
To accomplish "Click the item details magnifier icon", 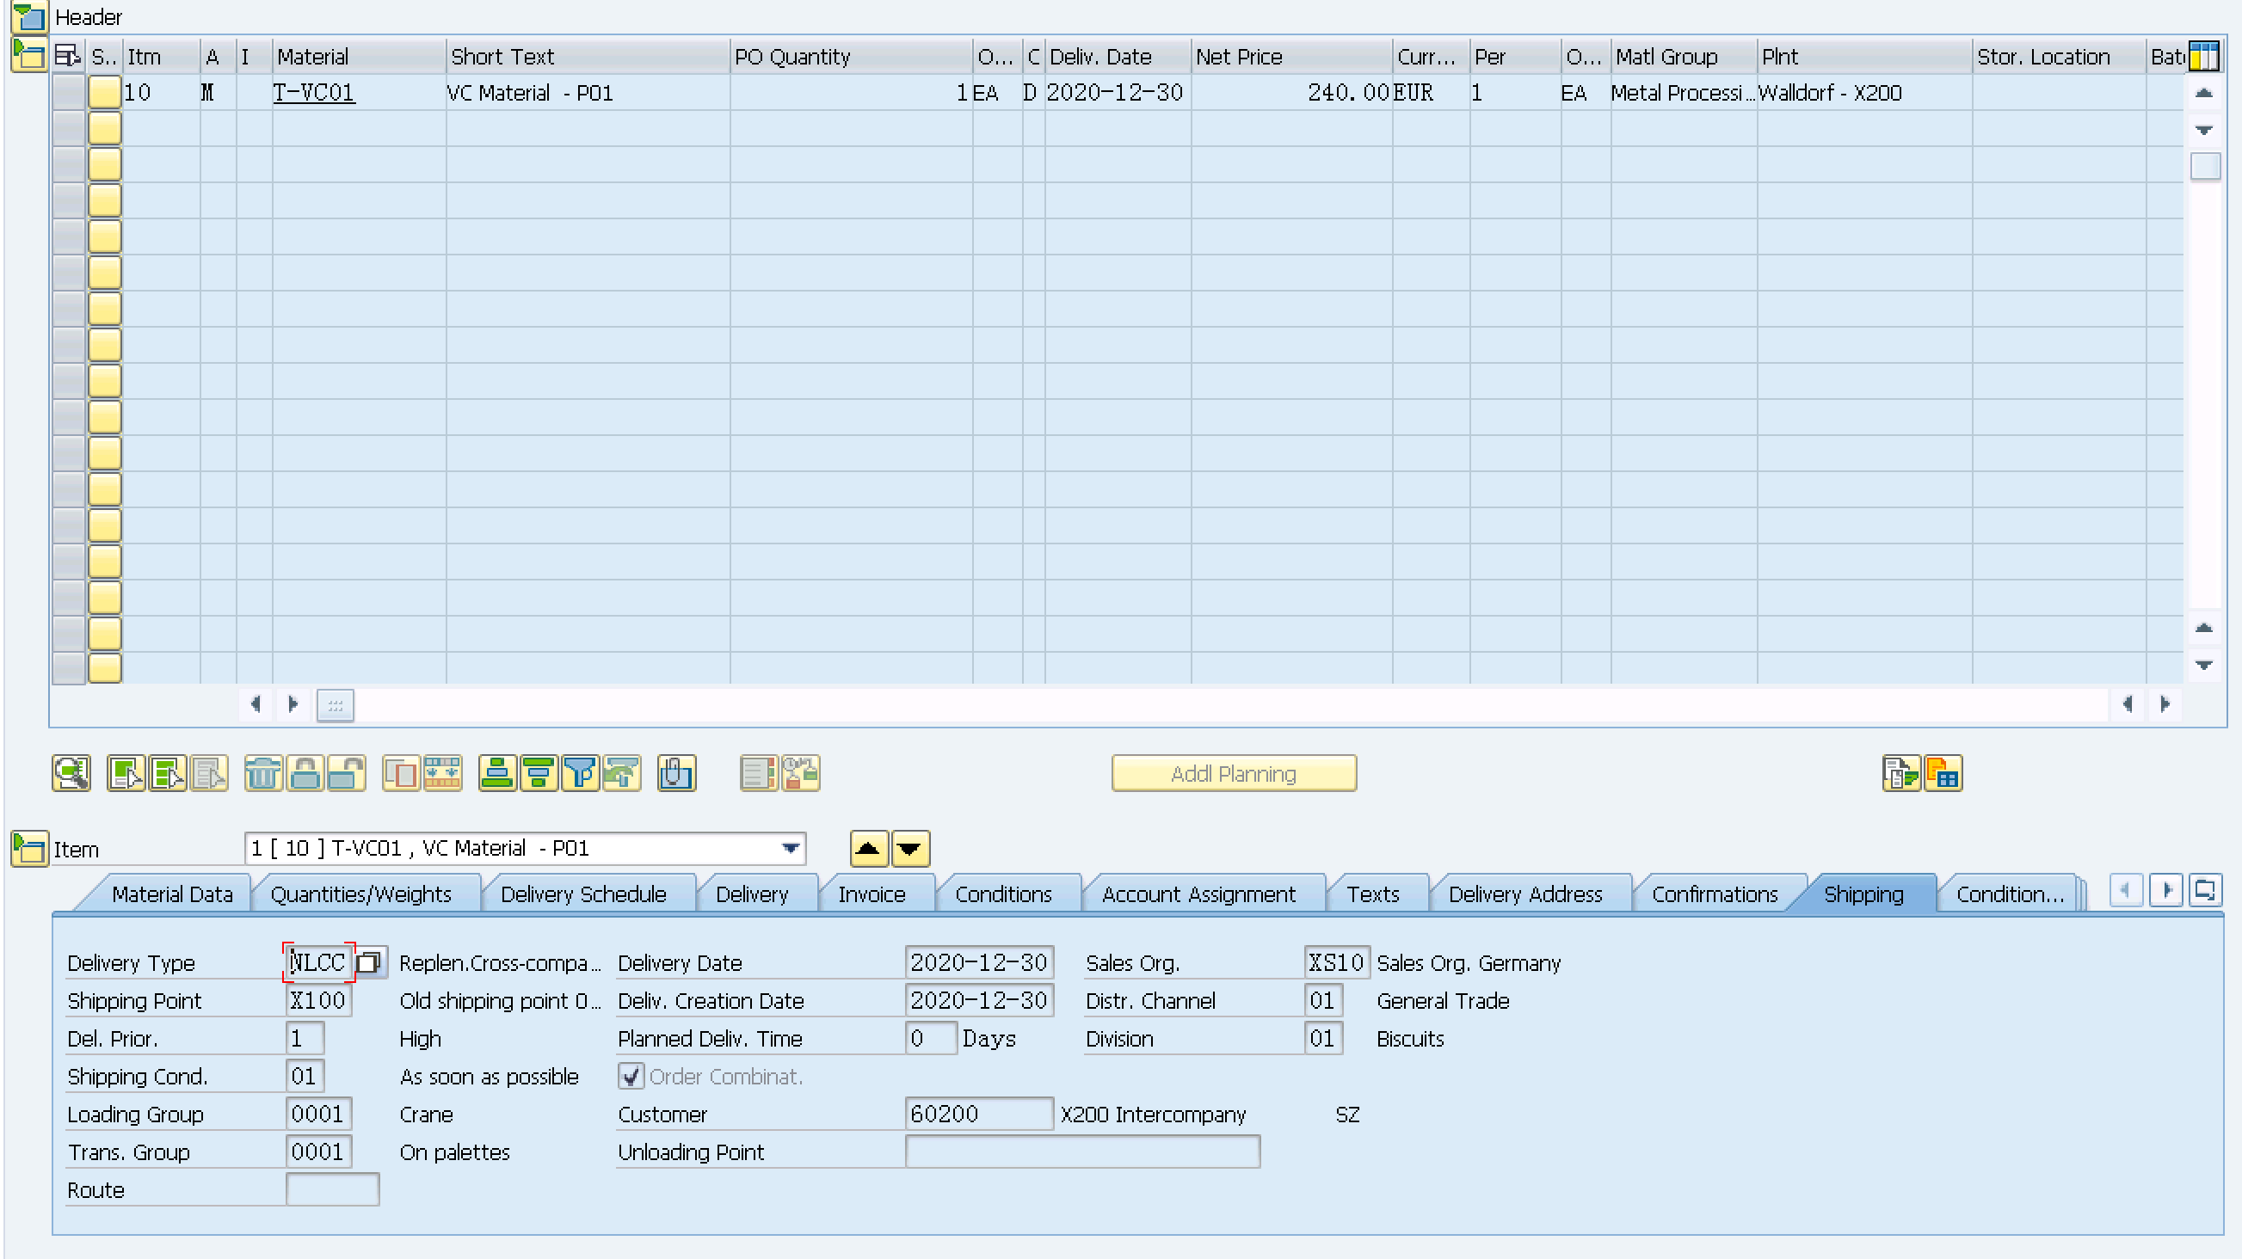I will [x=71, y=772].
